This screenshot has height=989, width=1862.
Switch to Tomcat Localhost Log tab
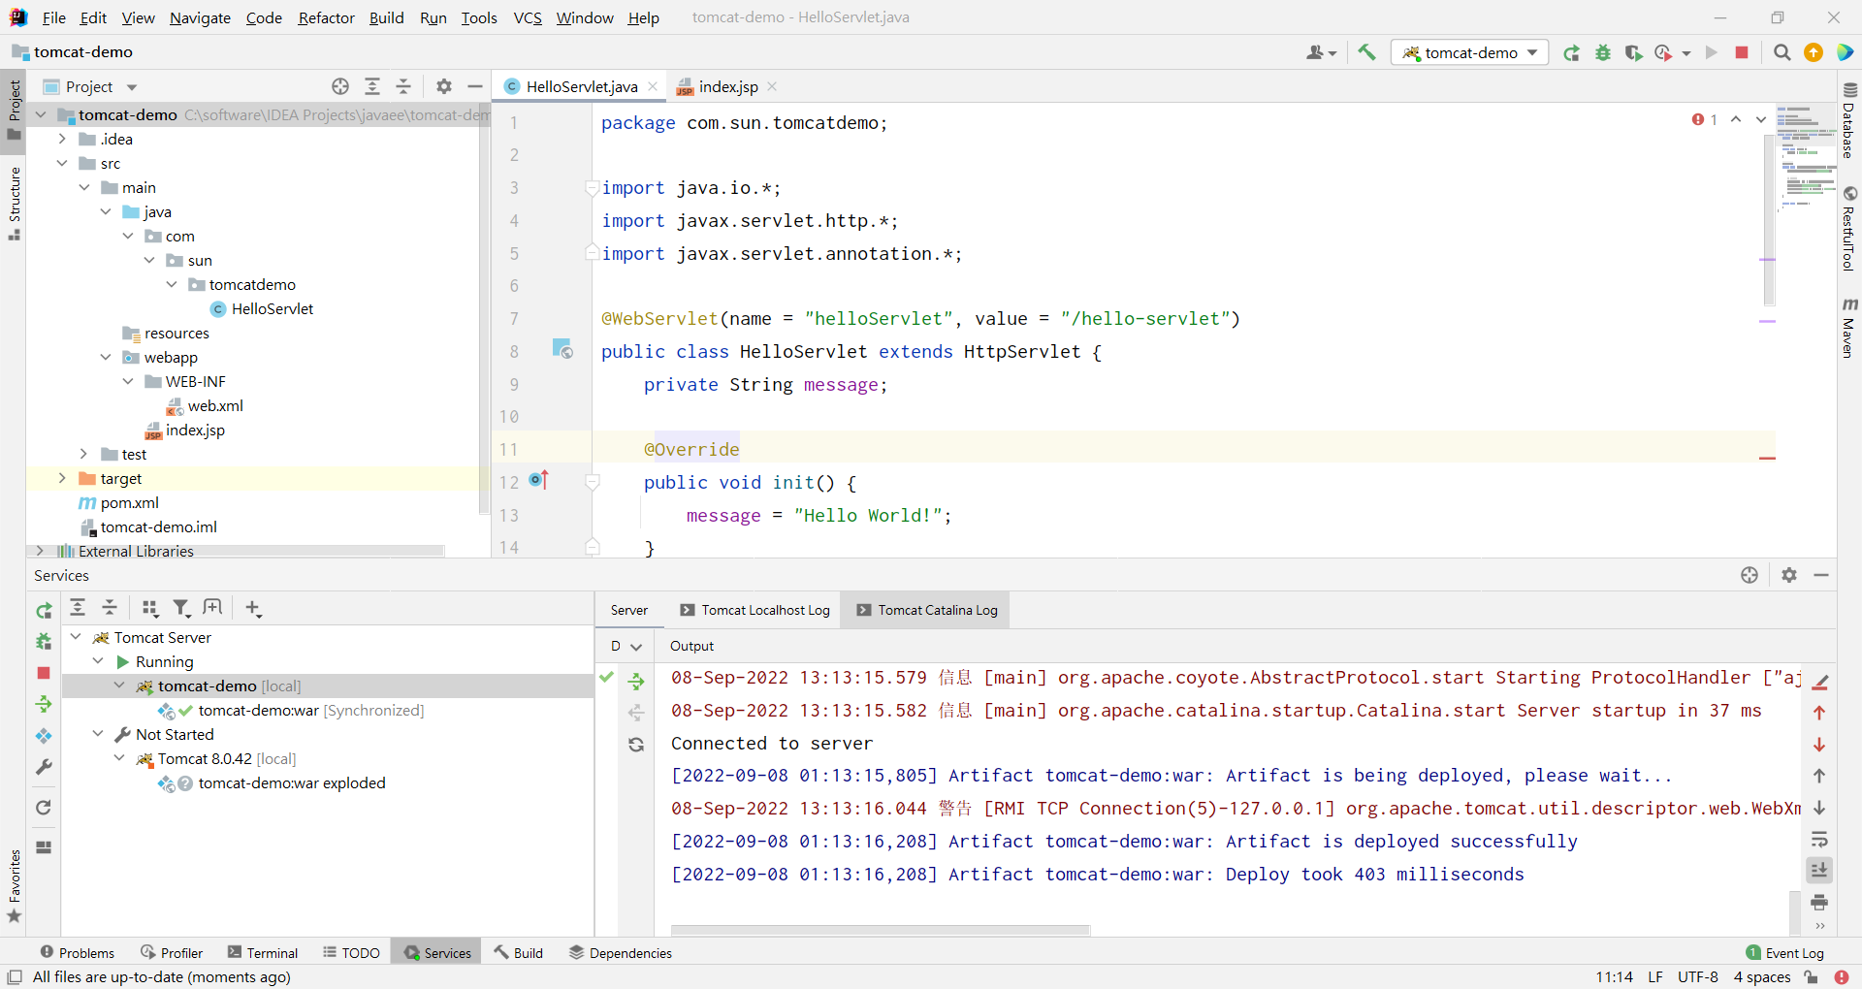point(754,610)
